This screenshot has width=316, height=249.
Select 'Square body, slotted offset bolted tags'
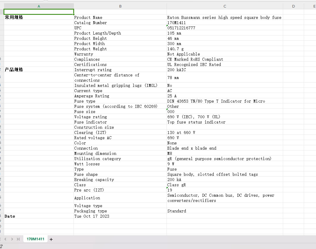[x=225, y=174]
